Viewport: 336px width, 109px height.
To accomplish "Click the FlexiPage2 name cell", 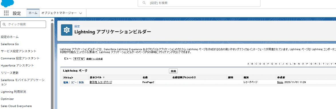I will (148, 82).
